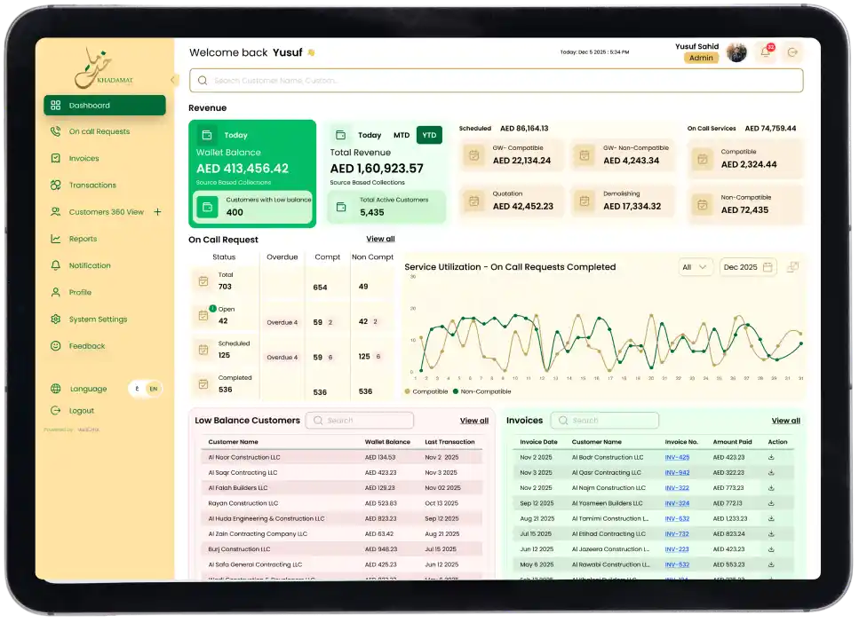The height and width of the screenshot is (623, 859).
Task: Click the GW- Compatible calendar icon
Action: tap(474, 155)
